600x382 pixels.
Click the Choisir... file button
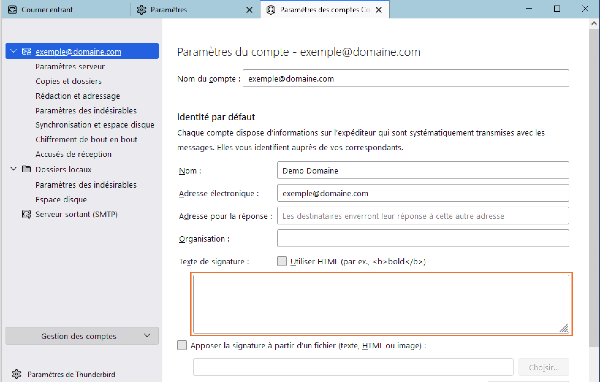tap(544, 367)
